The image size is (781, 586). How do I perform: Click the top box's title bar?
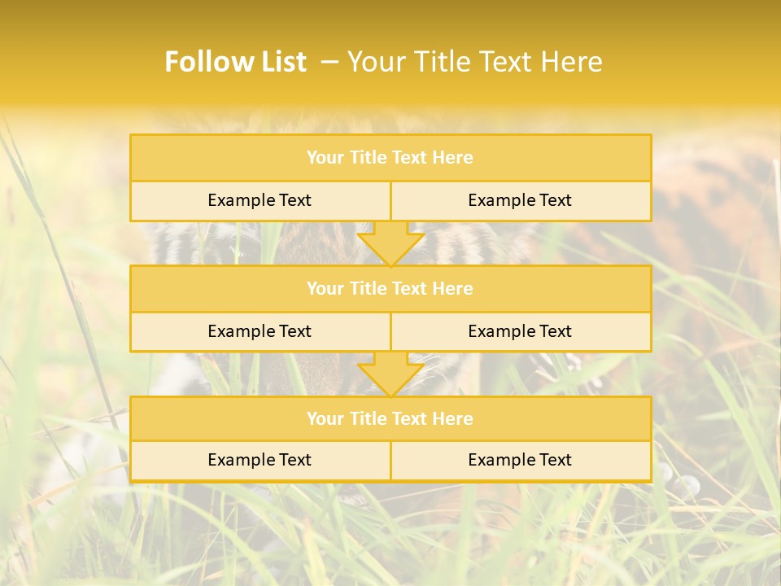pos(390,158)
